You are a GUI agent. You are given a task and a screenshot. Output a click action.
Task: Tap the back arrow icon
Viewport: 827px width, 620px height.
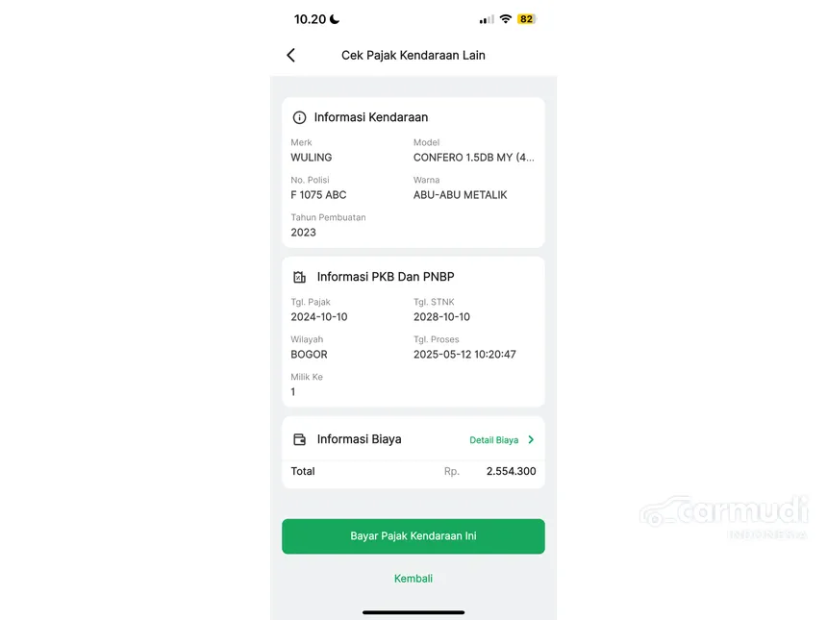[x=290, y=56]
